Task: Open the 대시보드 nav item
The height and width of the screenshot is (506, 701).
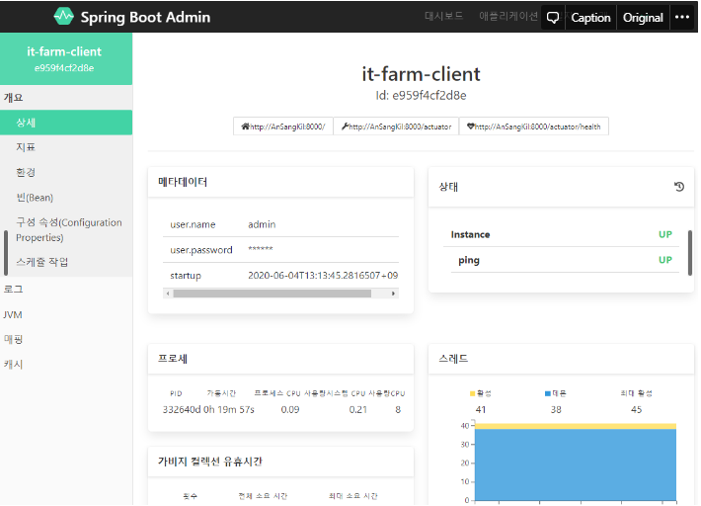Action: click(x=443, y=17)
